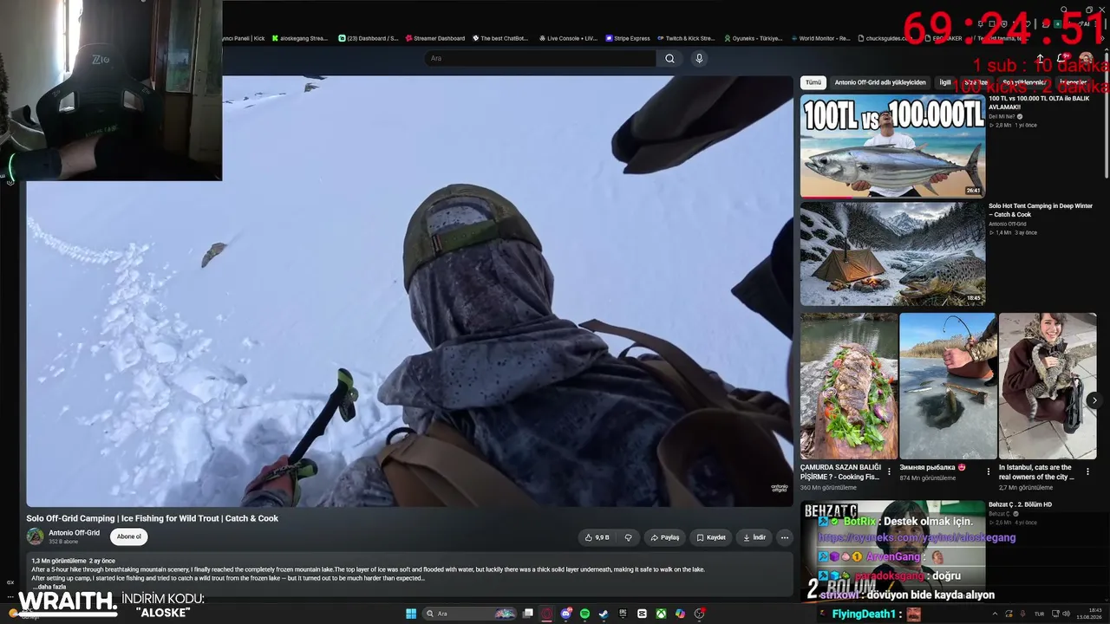
Task: Open Task View on the taskbar
Action: (527, 614)
